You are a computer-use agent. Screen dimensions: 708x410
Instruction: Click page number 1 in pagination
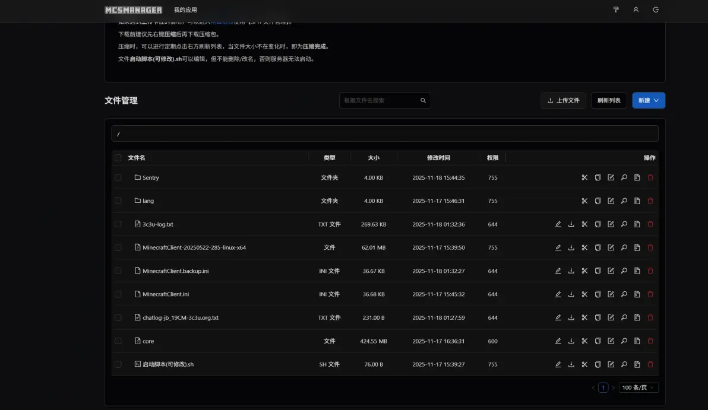point(603,388)
